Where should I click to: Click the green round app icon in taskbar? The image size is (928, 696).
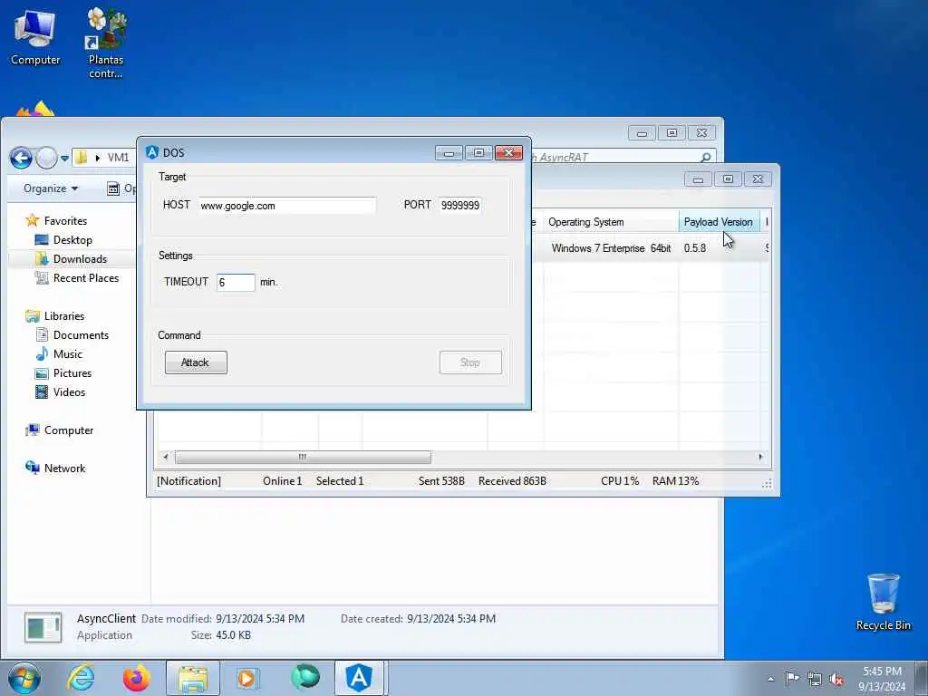click(x=305, y=678)
